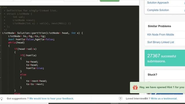This screenshot has width=185, height=104.
Task: Open the Complete Solution link
Action: pos(158,10)
